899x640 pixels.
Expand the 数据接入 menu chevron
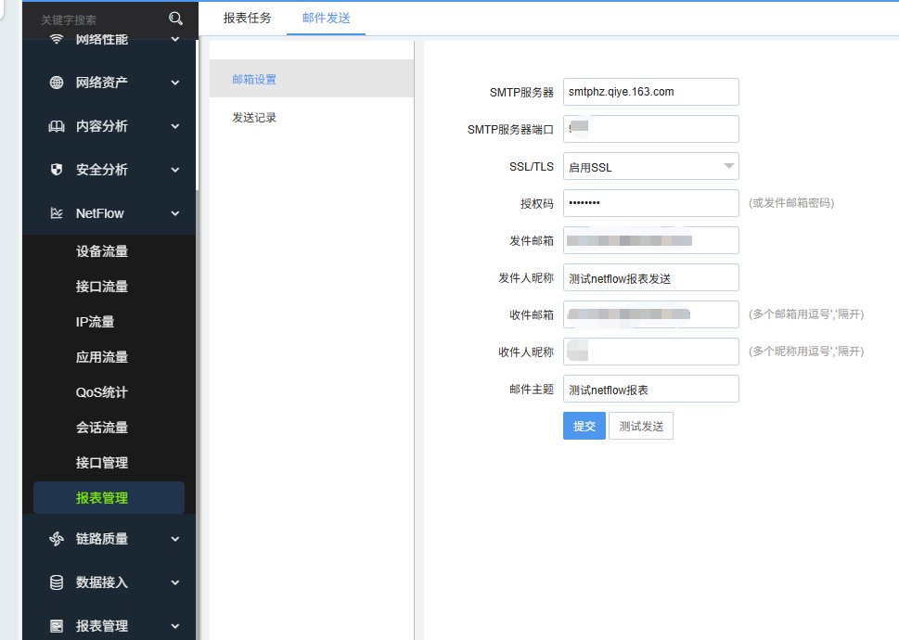(175, 582)
